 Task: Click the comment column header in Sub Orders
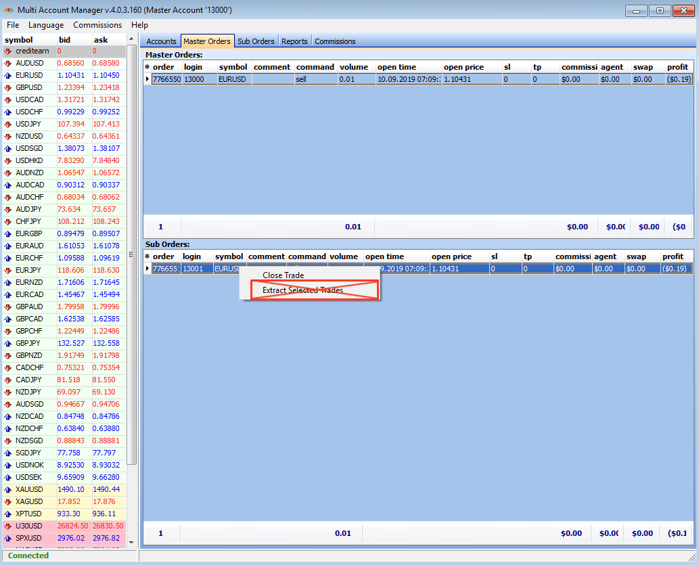(x=267, y=256)
